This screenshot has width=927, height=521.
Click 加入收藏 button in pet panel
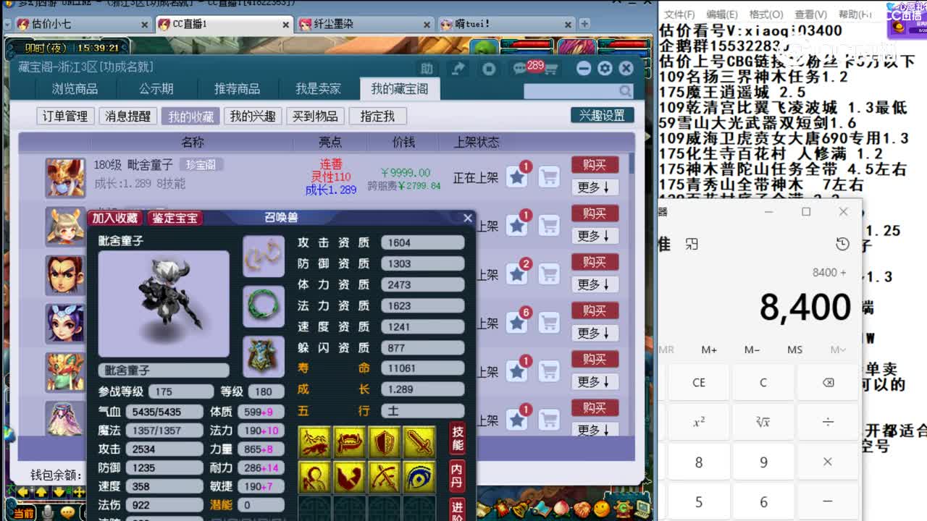pos(115,218)
